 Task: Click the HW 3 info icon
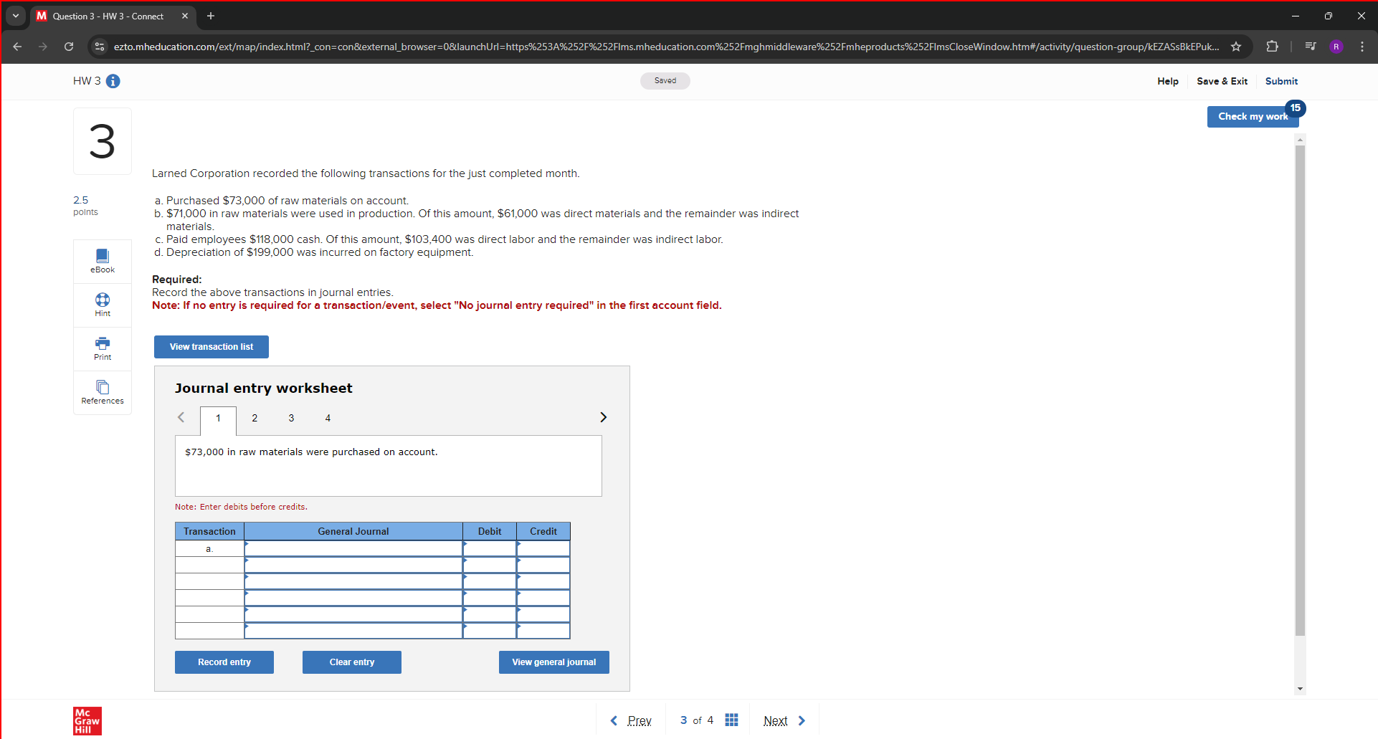click(113, 81)
